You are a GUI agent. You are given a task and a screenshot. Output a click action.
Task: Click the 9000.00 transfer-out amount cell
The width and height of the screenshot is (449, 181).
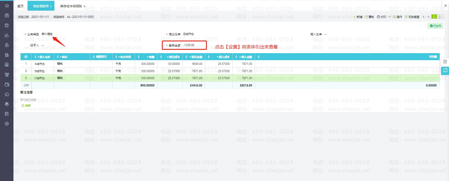pyautogui.click(x=194, y=64)
